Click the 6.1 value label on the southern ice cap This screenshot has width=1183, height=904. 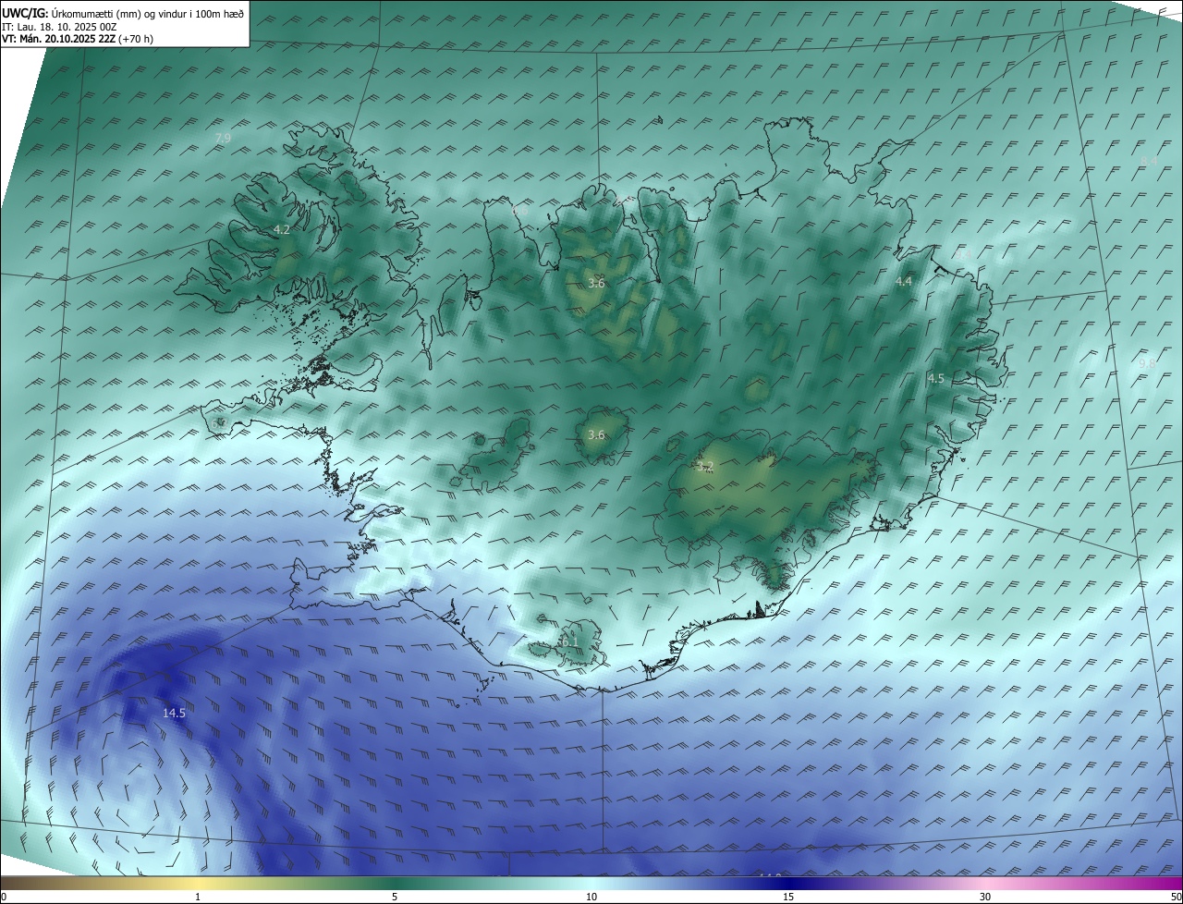point(568,641)
